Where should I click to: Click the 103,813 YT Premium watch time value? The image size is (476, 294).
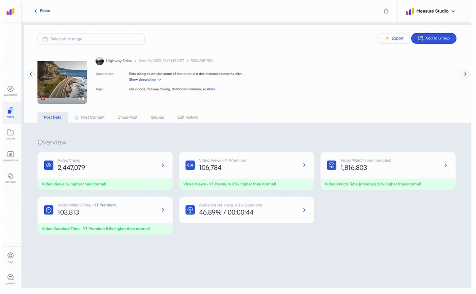[x=68, y=212]
